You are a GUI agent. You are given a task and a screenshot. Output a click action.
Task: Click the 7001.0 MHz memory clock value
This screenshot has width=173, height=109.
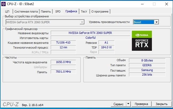click(63, 72)
